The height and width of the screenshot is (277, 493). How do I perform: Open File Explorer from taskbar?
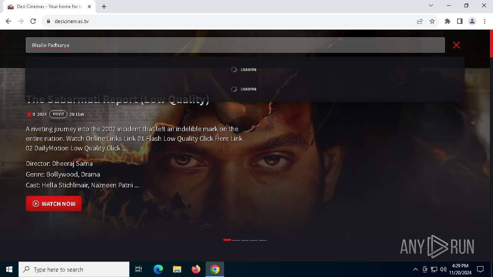click(177, 269)
